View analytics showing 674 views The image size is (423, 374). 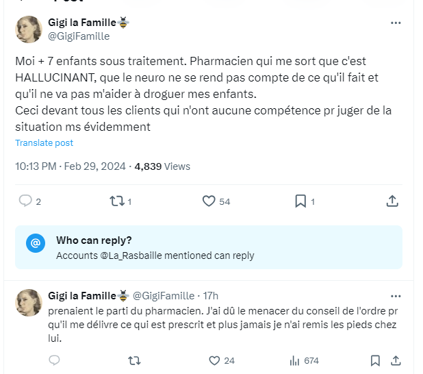tap(296, 360)
